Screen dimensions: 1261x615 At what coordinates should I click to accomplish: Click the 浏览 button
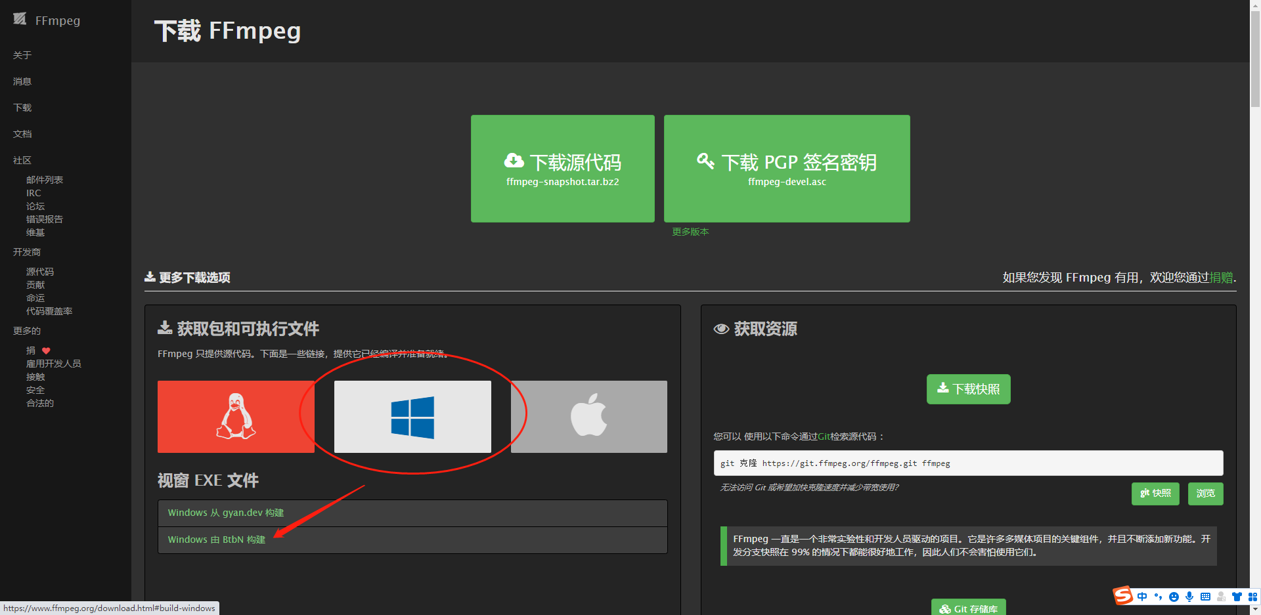[1205, 494]
